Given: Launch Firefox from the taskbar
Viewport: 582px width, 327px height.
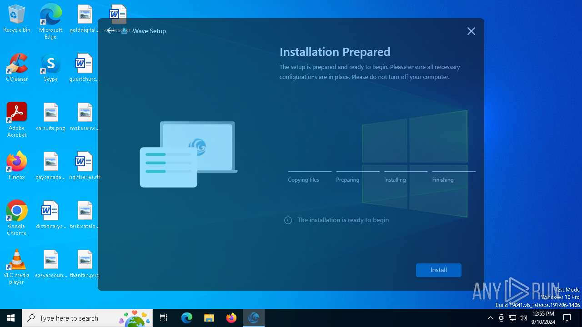Looking at the screenshot, I should click(231, 318).
